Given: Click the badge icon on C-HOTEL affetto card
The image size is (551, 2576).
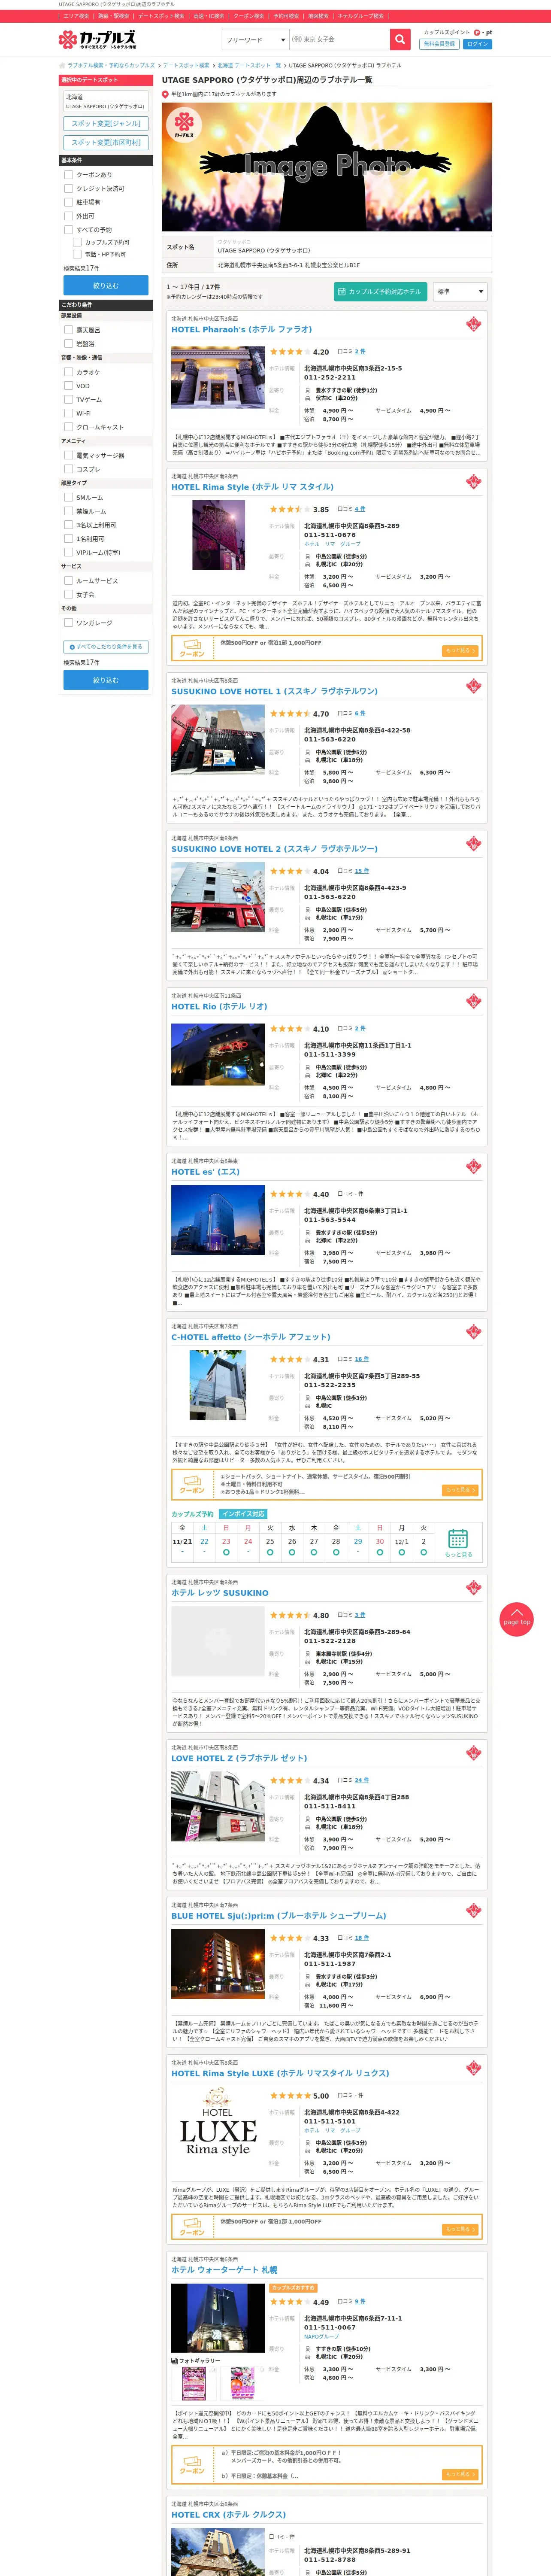Looking at the screenshot, I should [474, 1332].
